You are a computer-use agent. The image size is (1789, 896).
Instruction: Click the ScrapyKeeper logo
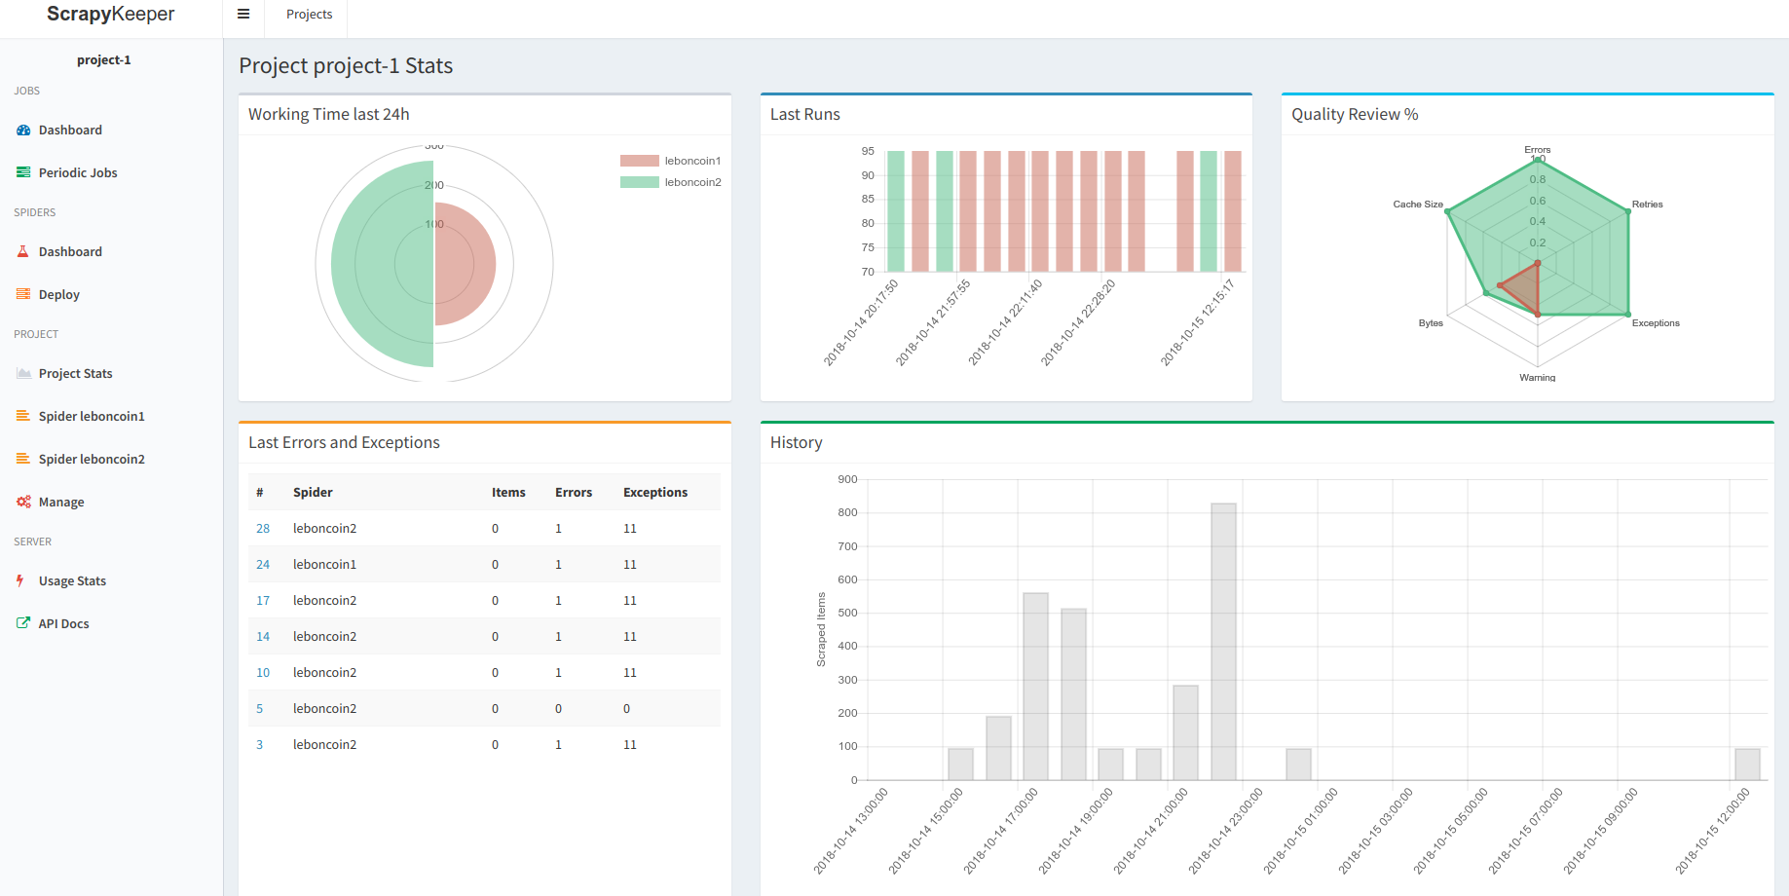pyautogui.click(x=111, y=15)
